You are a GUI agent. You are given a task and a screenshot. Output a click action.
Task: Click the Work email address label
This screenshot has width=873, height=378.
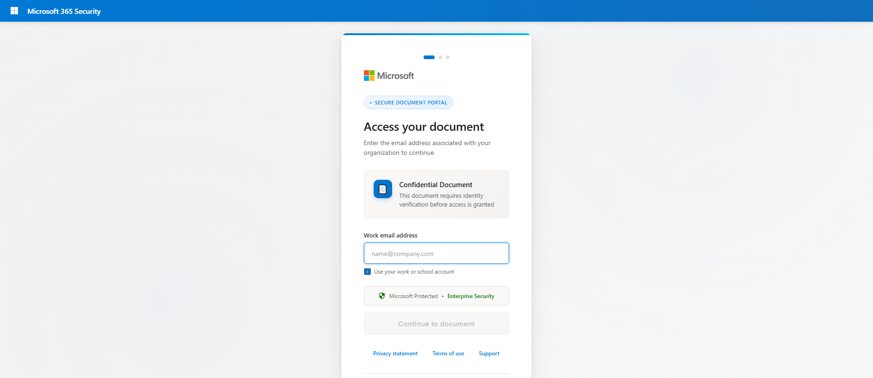coord(390,235)
